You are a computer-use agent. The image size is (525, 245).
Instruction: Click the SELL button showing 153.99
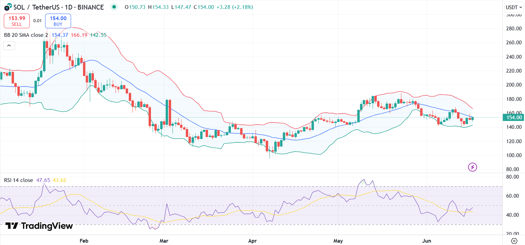pyautogui.click(x=16, y=21)
